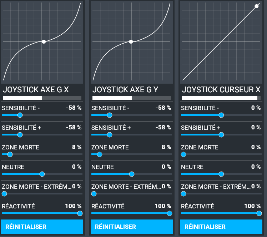Adjust Sensibilité + slider for Joystick Curseur X

coord(221,135)
